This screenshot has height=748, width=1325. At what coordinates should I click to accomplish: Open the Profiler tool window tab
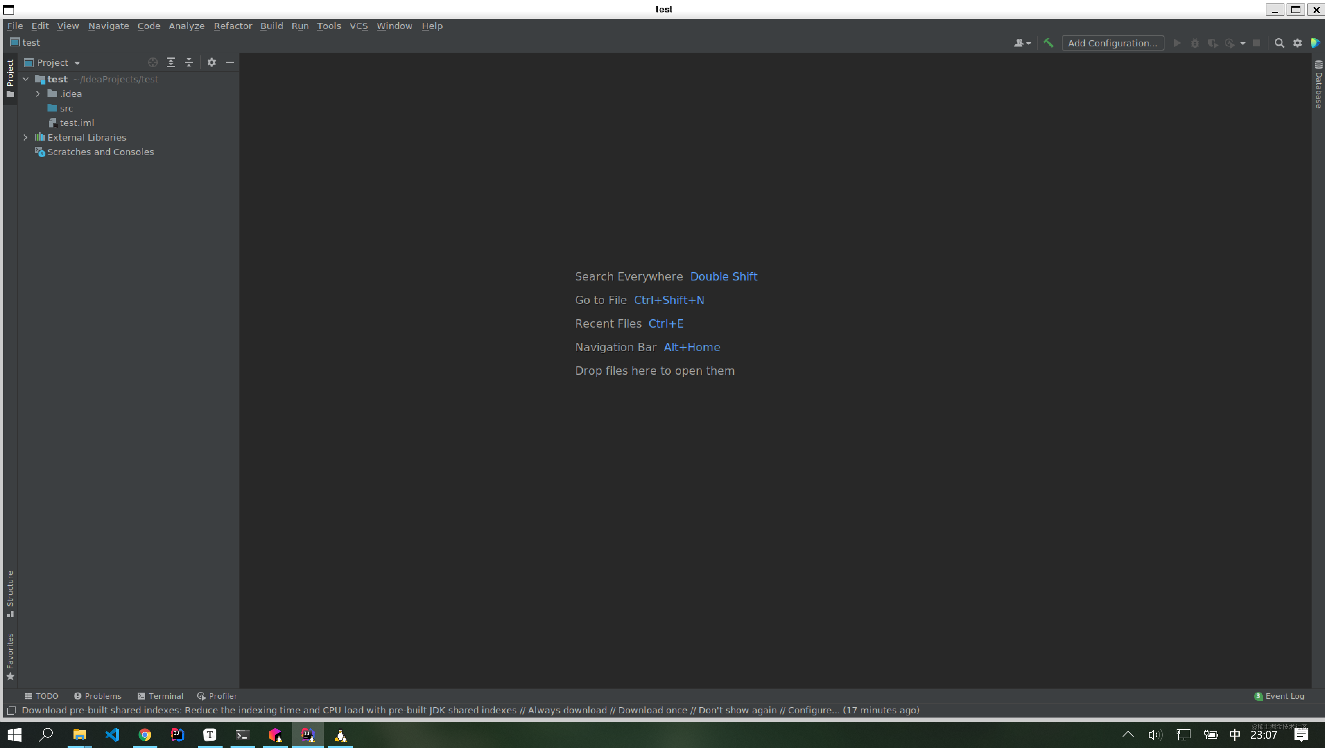217,696
